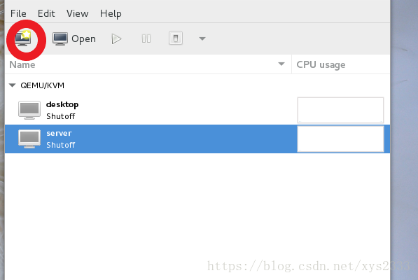The image size is (418, 280).
Task: Click the Create new virtual machine icon
Action: 23,38
